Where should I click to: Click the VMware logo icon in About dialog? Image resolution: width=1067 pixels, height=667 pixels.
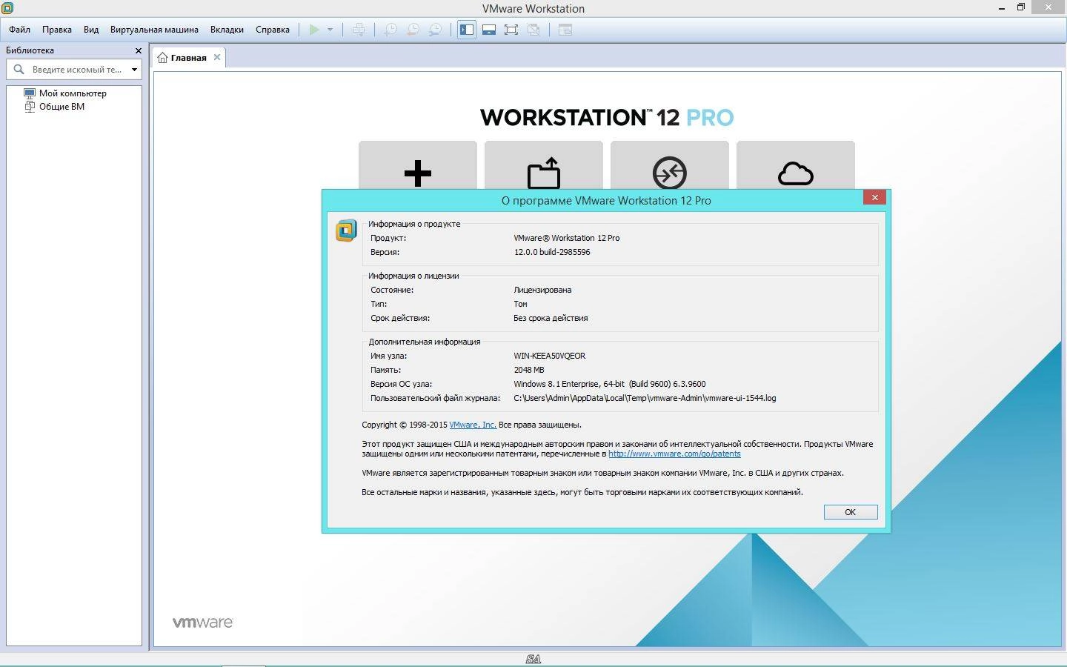(346, 230)
